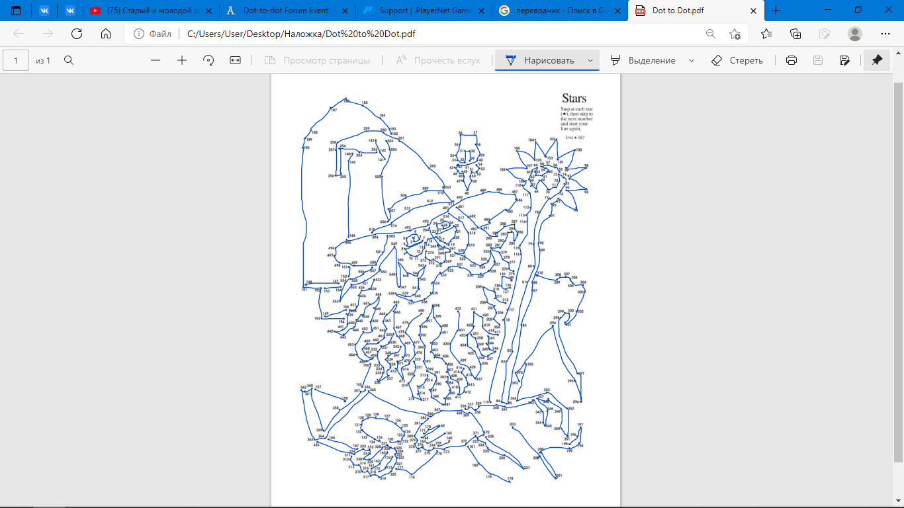Screen dimensions: 904x508
Task: Expand the Выделение highlight options dropdown
Action: (692, 60)
